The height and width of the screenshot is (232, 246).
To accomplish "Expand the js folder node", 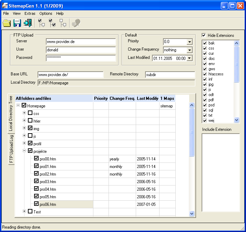I will point(24,135).
